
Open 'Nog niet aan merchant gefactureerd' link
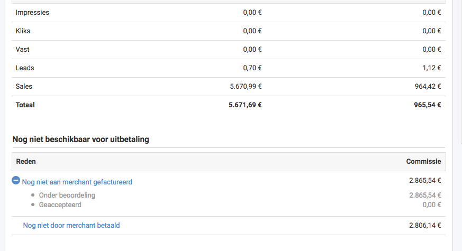[x=77, y=182]
